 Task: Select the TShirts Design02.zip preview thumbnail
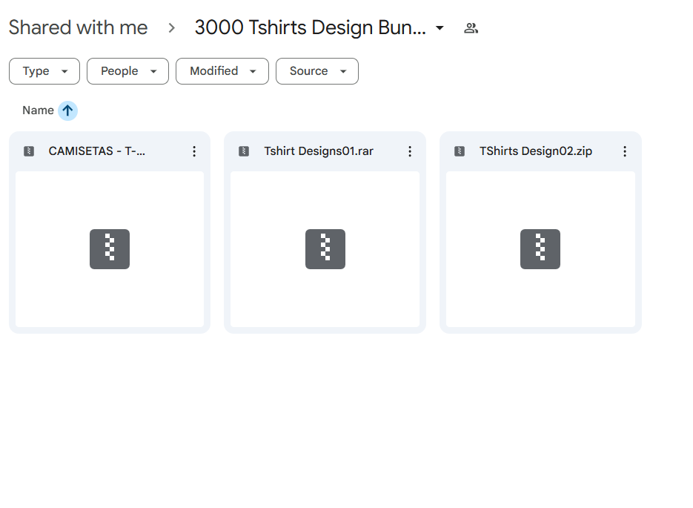click(x=540, y=249)
